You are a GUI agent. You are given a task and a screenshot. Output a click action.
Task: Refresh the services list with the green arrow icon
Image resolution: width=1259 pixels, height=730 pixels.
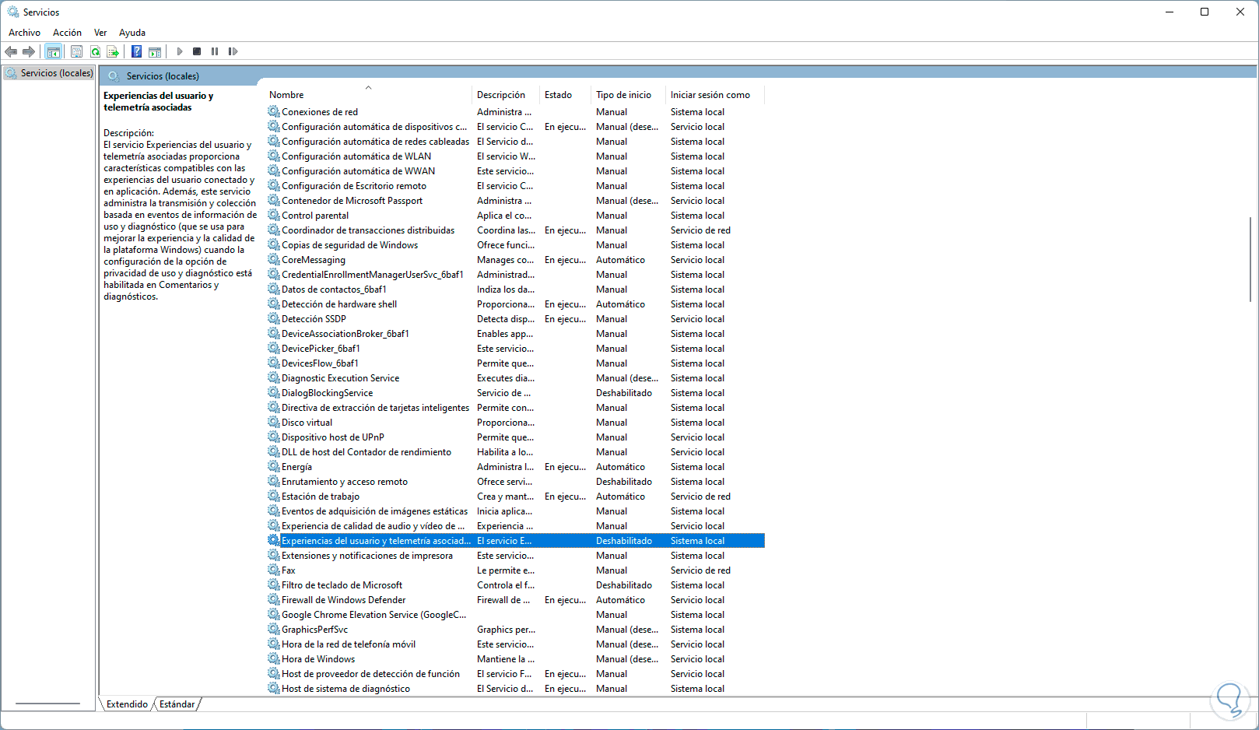[95, 51]
